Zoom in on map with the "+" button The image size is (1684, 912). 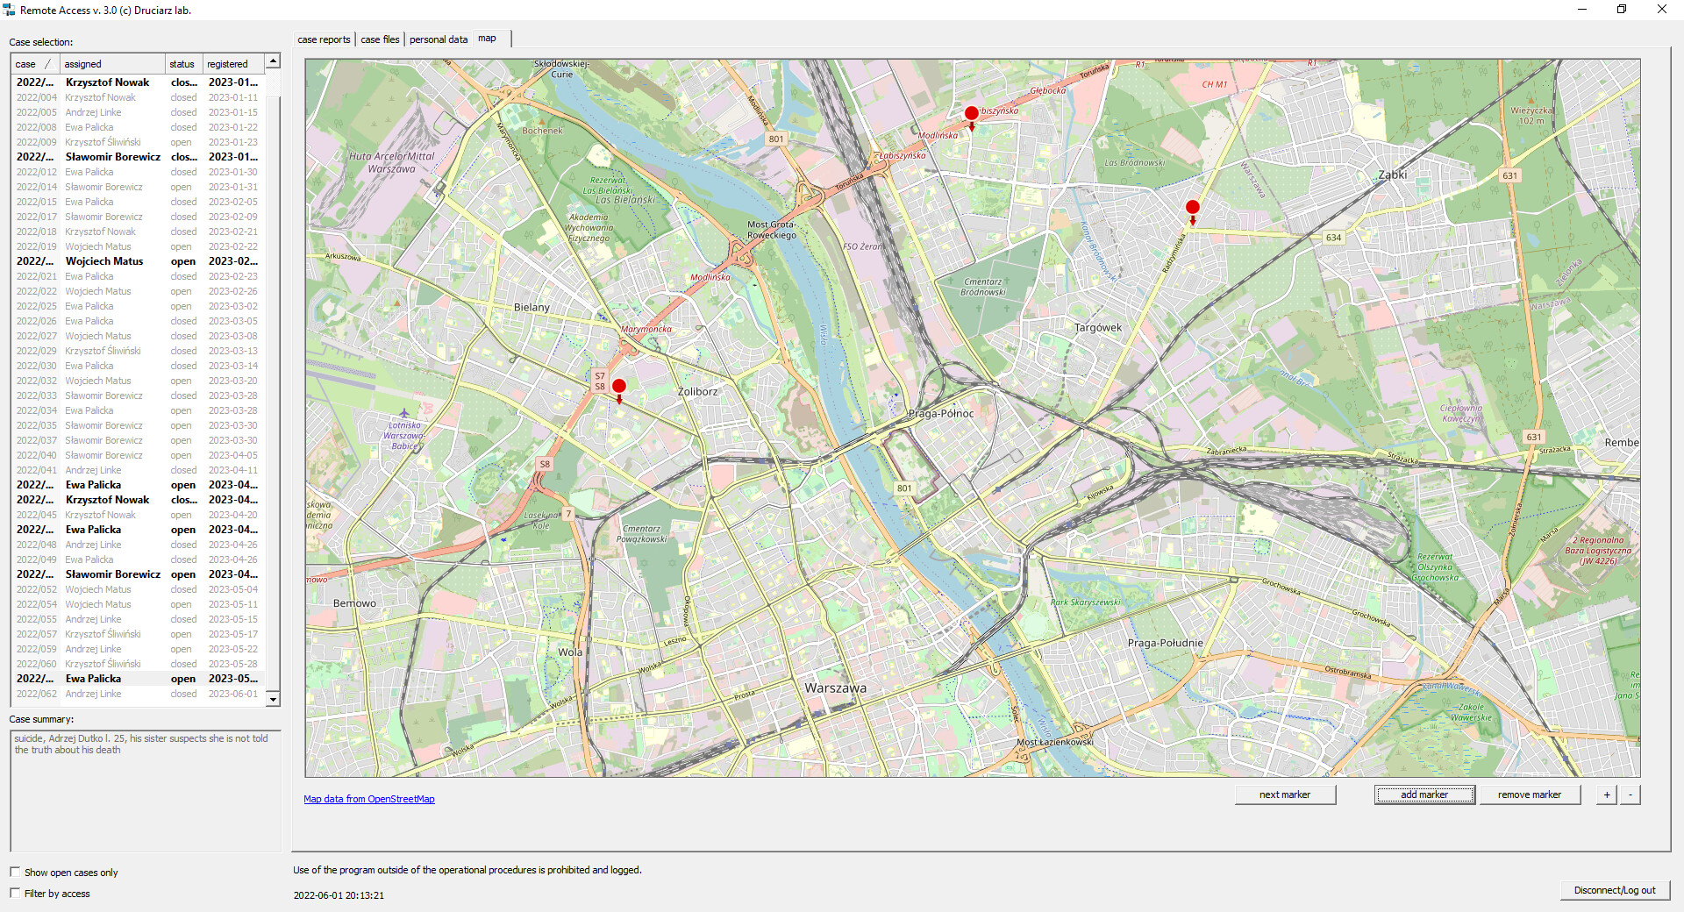tap(1606, 794)
